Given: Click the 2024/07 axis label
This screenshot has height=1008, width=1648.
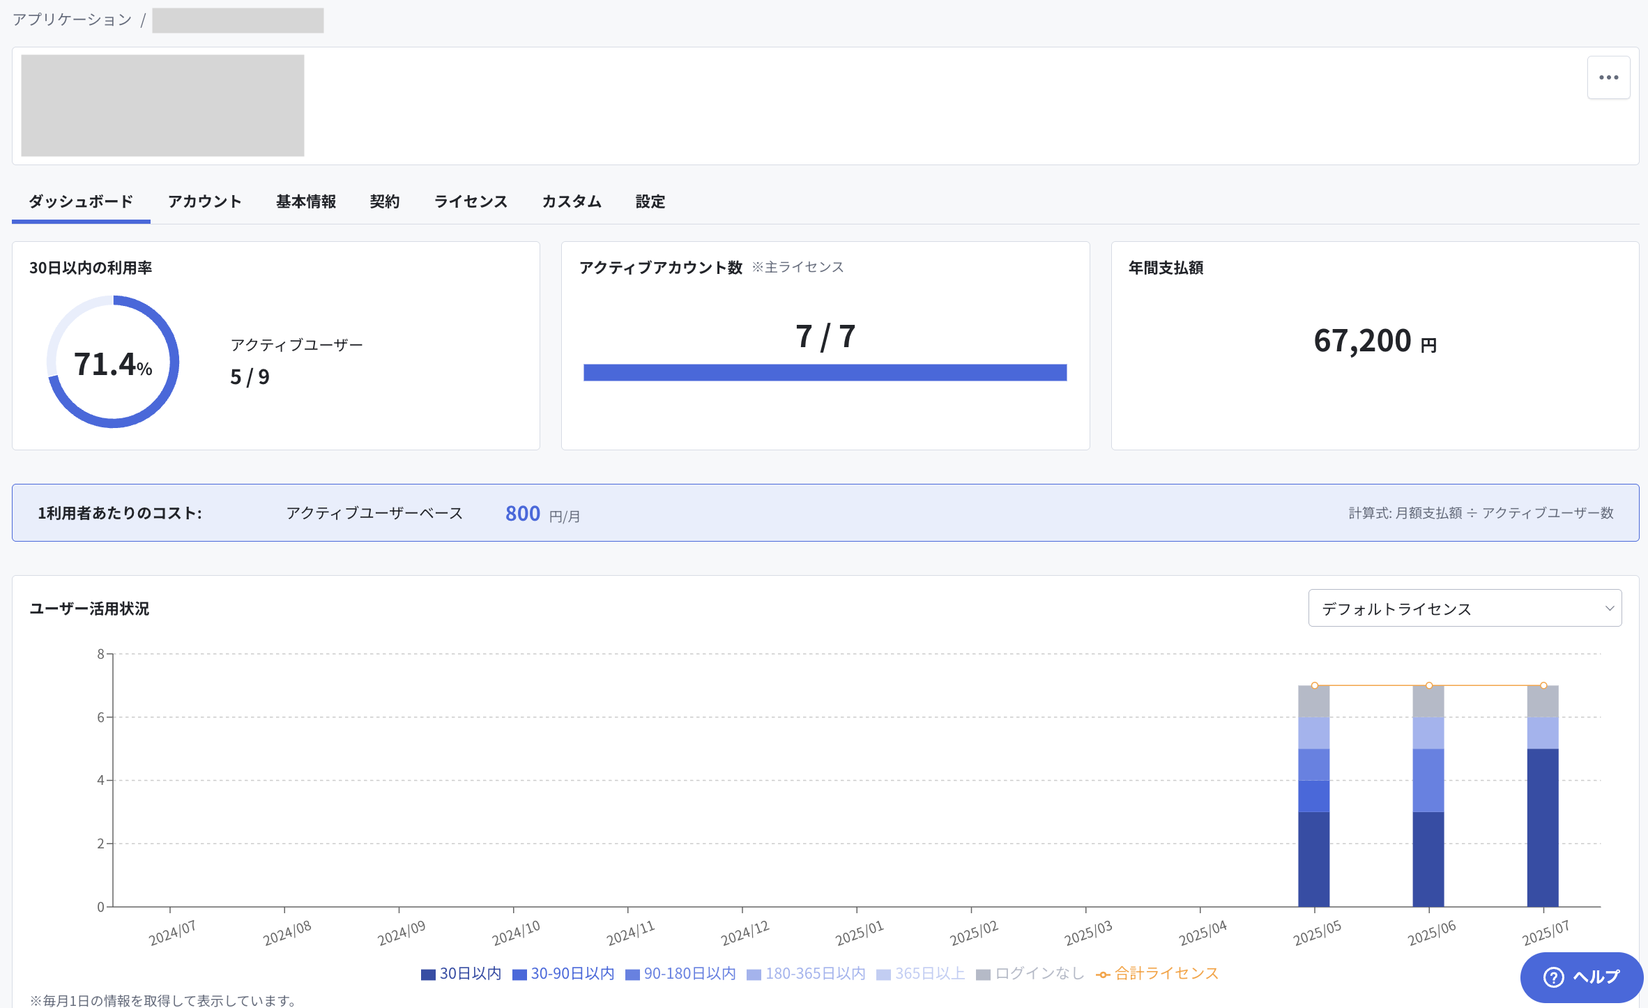Looking at the screenshot, I should pyautogui.click(x=172, y=933).
